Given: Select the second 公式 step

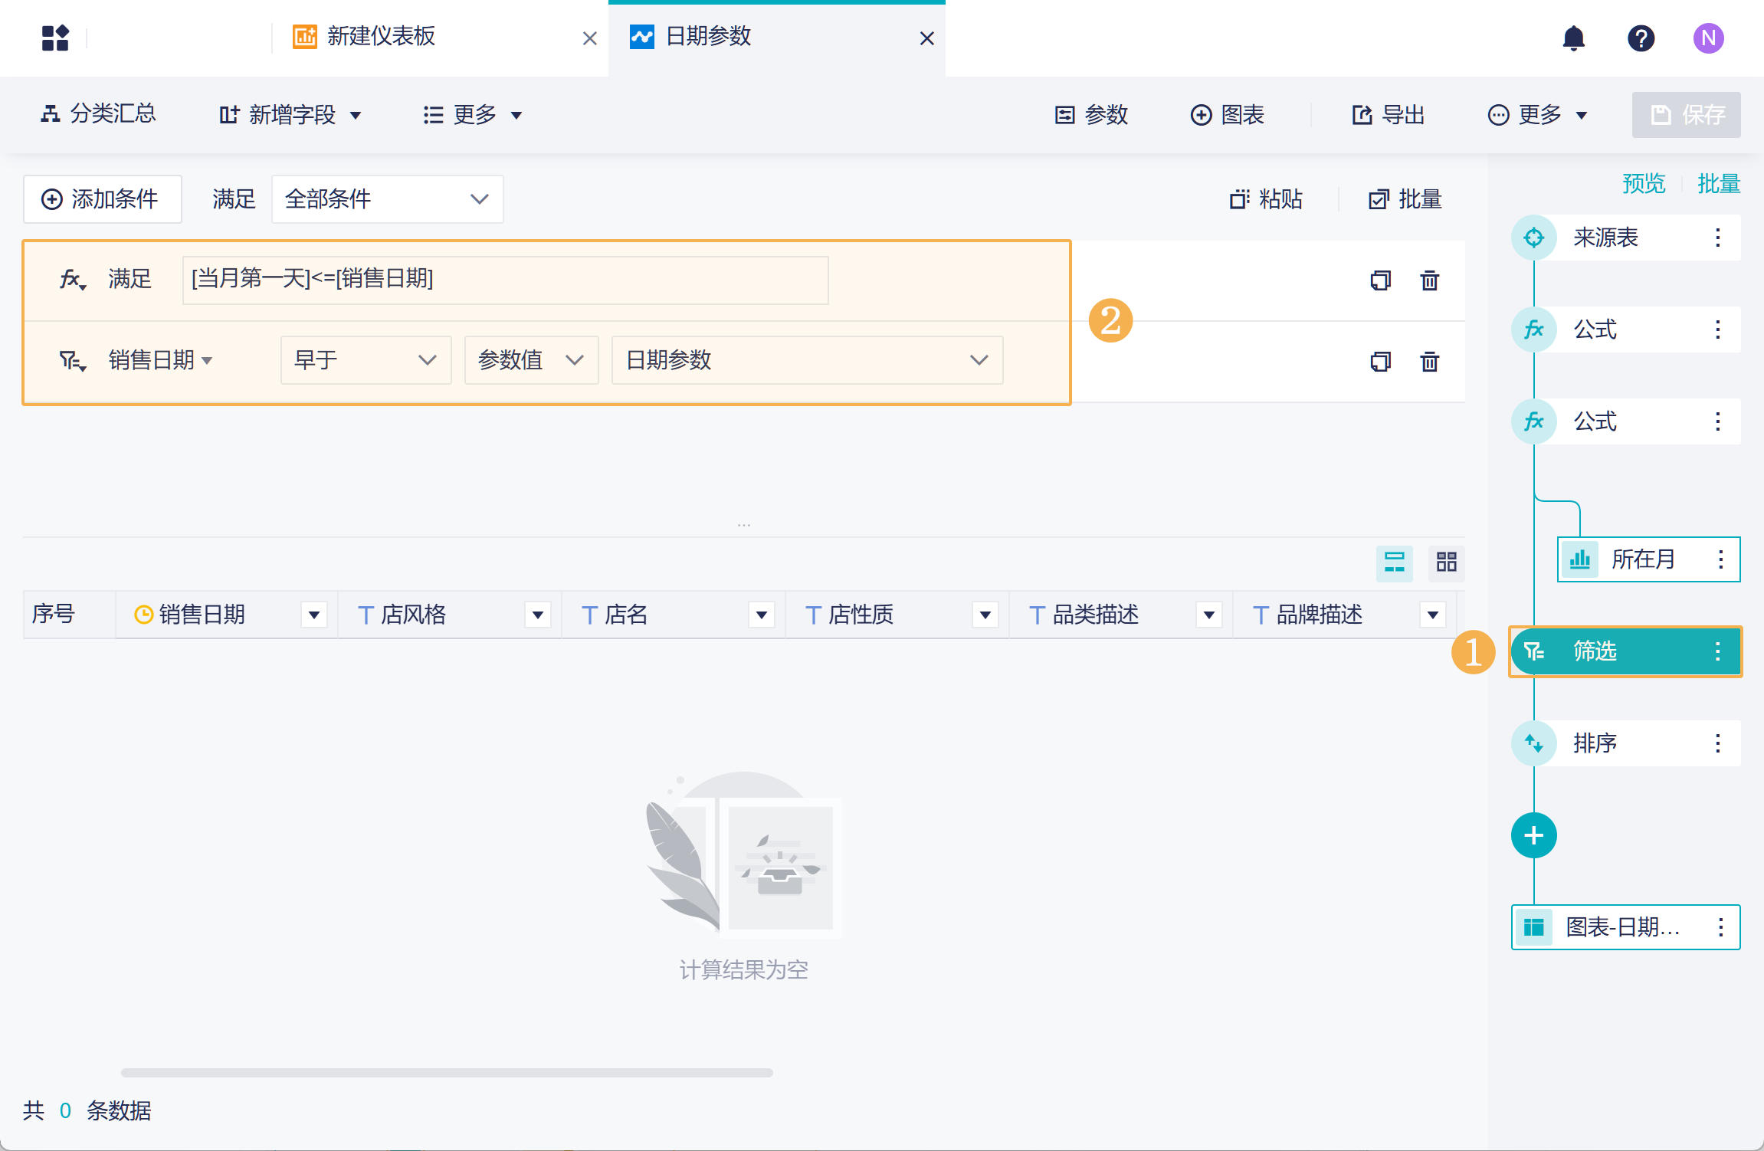Looking at the screenshot, I should tap(1625, 421).
